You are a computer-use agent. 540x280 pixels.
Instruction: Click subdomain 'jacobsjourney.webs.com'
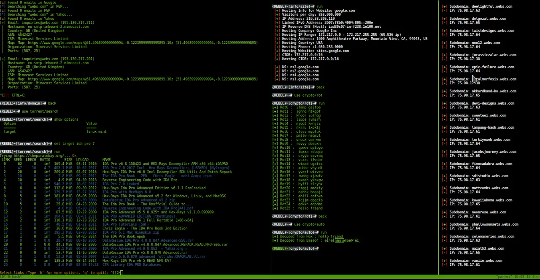(x=483, y=152)
